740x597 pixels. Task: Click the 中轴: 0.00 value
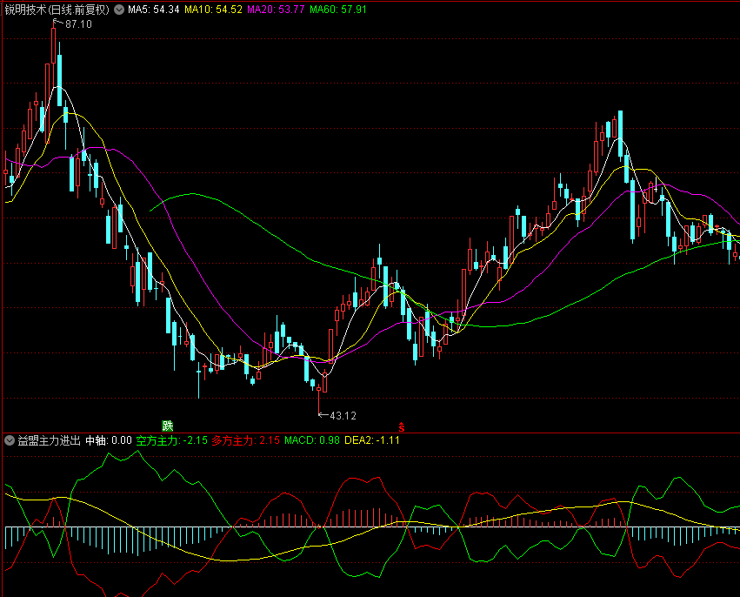pos(109,440)
